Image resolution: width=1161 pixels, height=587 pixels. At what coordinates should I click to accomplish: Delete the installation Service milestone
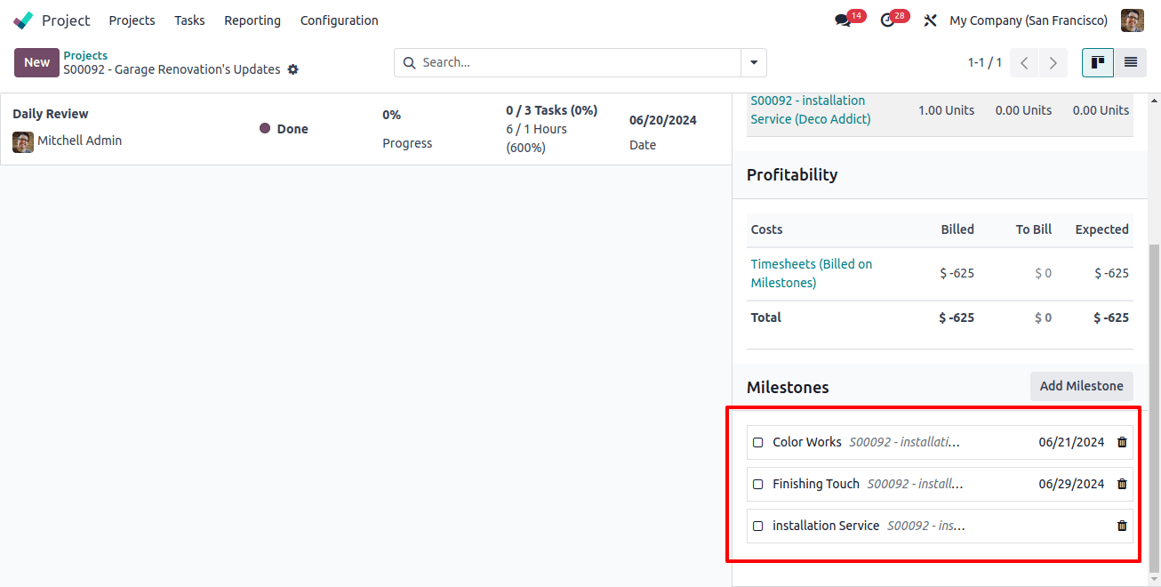(x=1122, y=526)
